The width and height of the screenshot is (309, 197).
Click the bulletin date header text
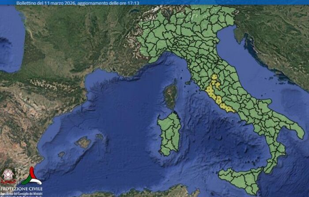pos(76,3)
